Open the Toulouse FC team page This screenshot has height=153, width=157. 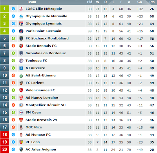click(x=37, y=61)
